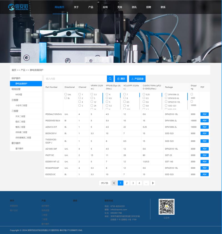Image resolution: width=222 pixels, height=234 pixels.
Task: Open the 网站首页 nav item
Action: point(59,7)
